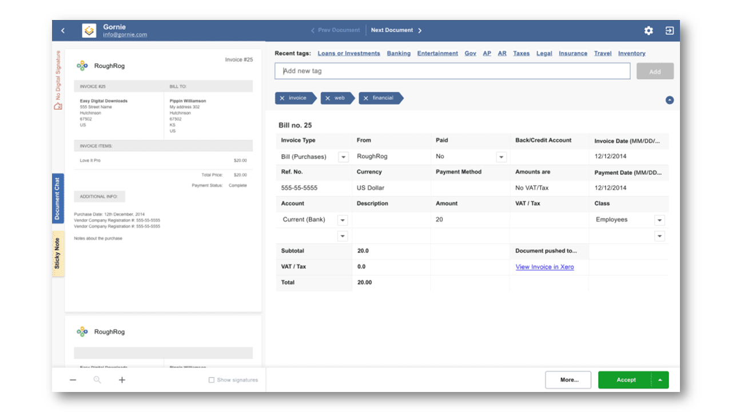Select Travel recent tag

coord(603,53)
